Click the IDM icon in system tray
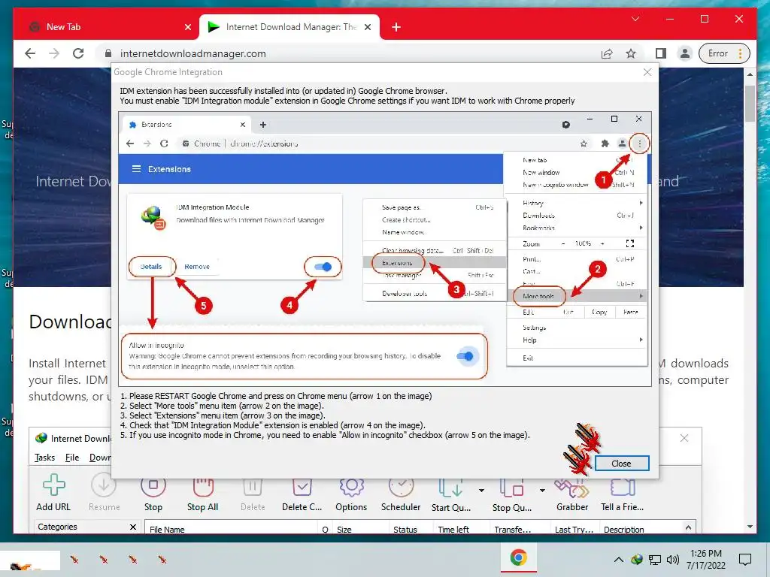The height and width of the screenshot is (577, 770). [x=637, y=559]
